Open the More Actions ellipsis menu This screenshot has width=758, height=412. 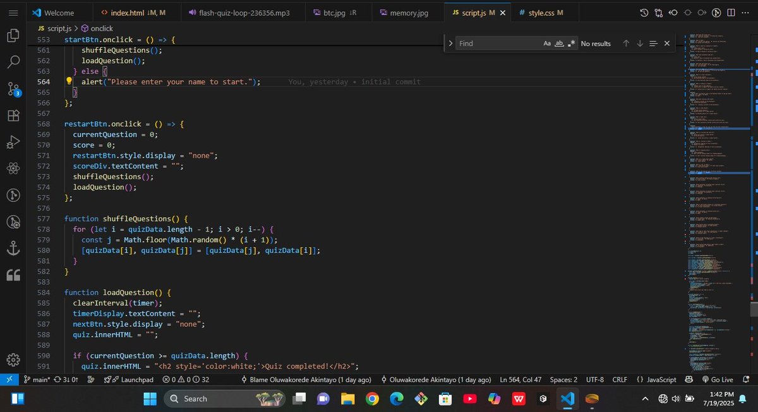coord(746,13)
